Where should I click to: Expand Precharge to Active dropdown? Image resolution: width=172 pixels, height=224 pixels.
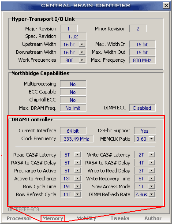coord(78,171)
